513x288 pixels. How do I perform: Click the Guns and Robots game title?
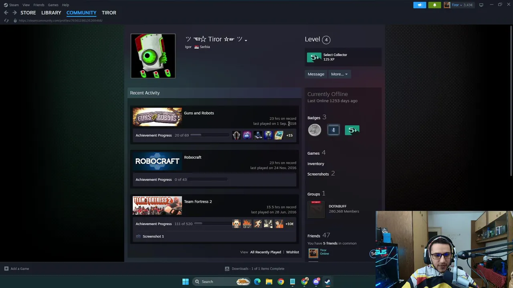(199, 113)
